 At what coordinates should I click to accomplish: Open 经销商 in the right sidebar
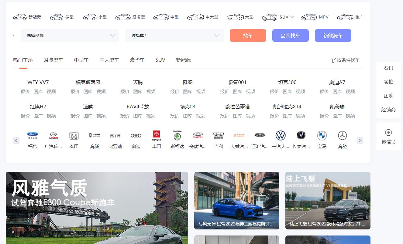388,110
